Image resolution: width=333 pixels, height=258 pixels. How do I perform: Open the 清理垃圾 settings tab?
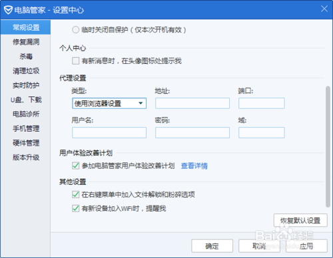(25, 70)
